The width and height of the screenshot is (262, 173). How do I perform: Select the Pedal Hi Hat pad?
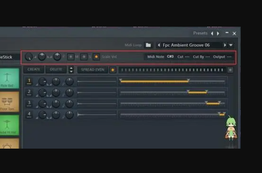click(9, 125)
